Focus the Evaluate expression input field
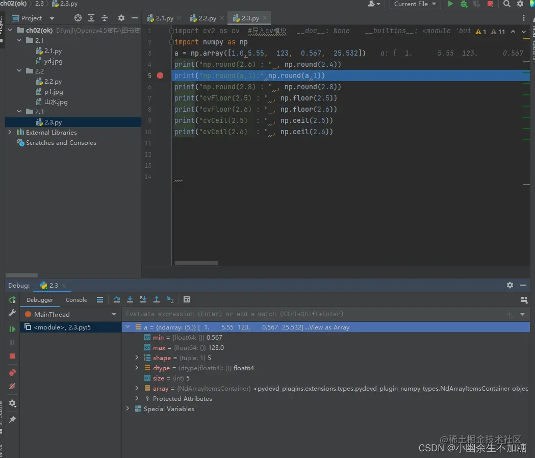 pos(314,314)
